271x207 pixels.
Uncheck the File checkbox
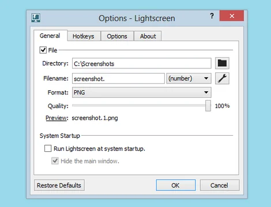(x=43, y=50)
